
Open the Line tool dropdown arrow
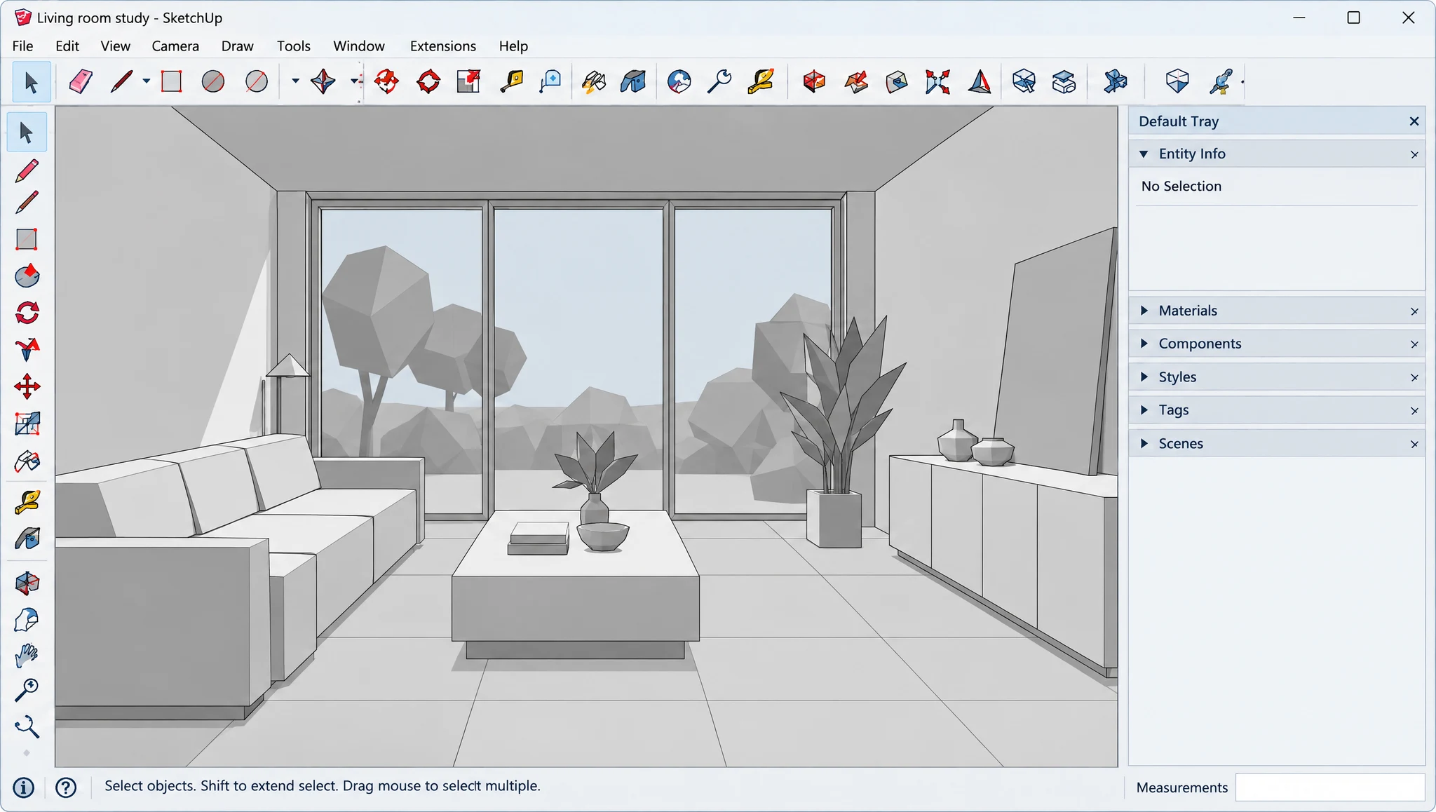146,81
